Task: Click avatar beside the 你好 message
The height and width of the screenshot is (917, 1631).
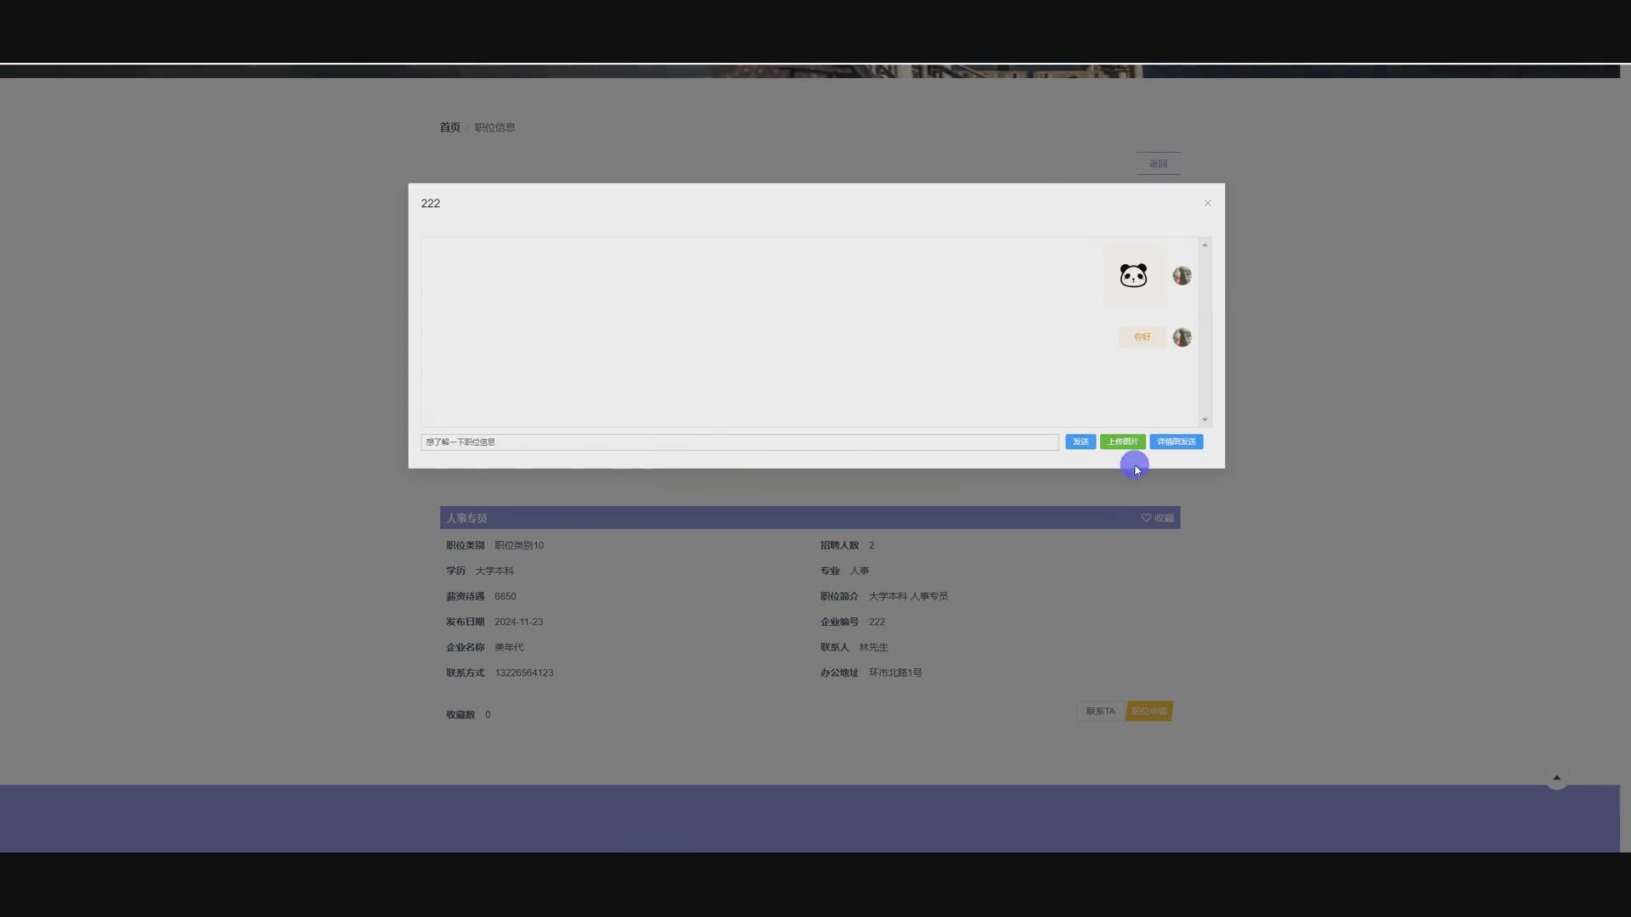Action: 1182,337
